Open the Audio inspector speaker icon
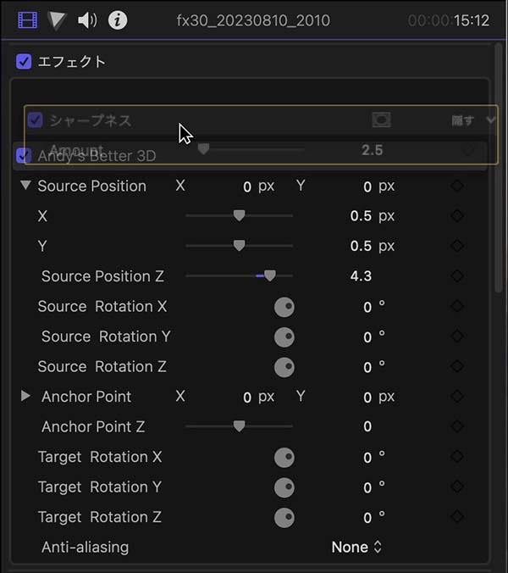The width and height of the screenshot is (508, 573). [87, 20]
